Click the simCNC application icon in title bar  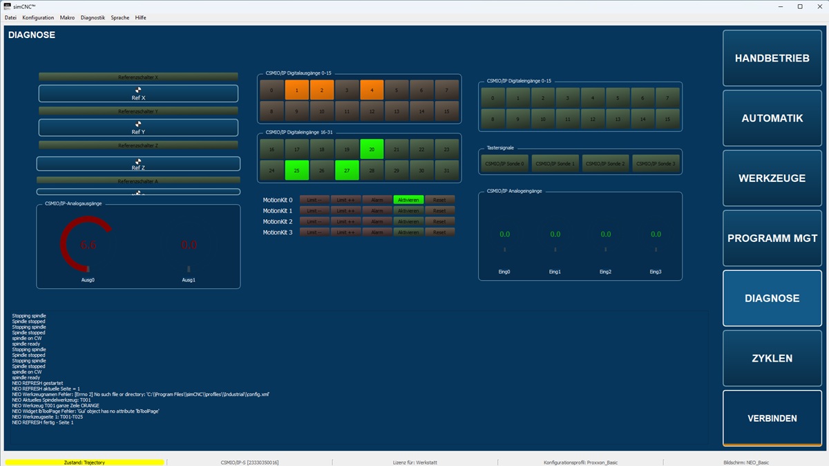(7, 6)
